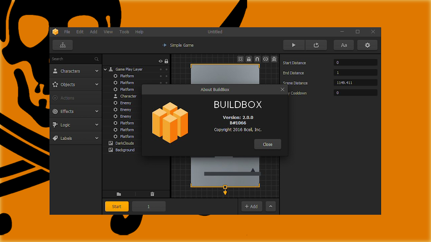
Task: Expand the Labels category chevron
Action: [x=97, y=138]
